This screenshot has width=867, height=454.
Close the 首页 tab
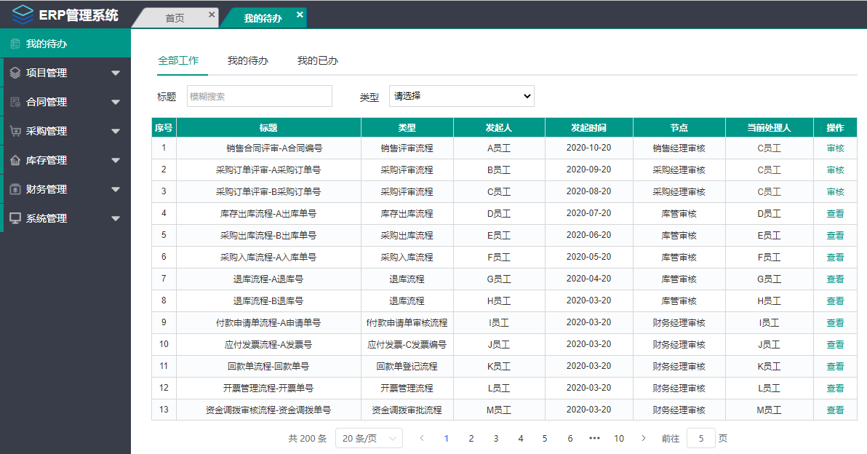(x=211, y=15)
